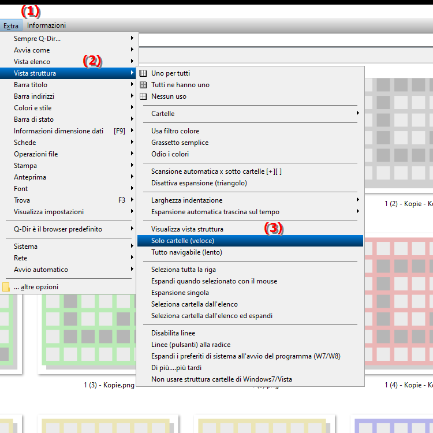
Task: Expand the Avvio automatico submenu arrow
Action: click(x=132, y=269)
